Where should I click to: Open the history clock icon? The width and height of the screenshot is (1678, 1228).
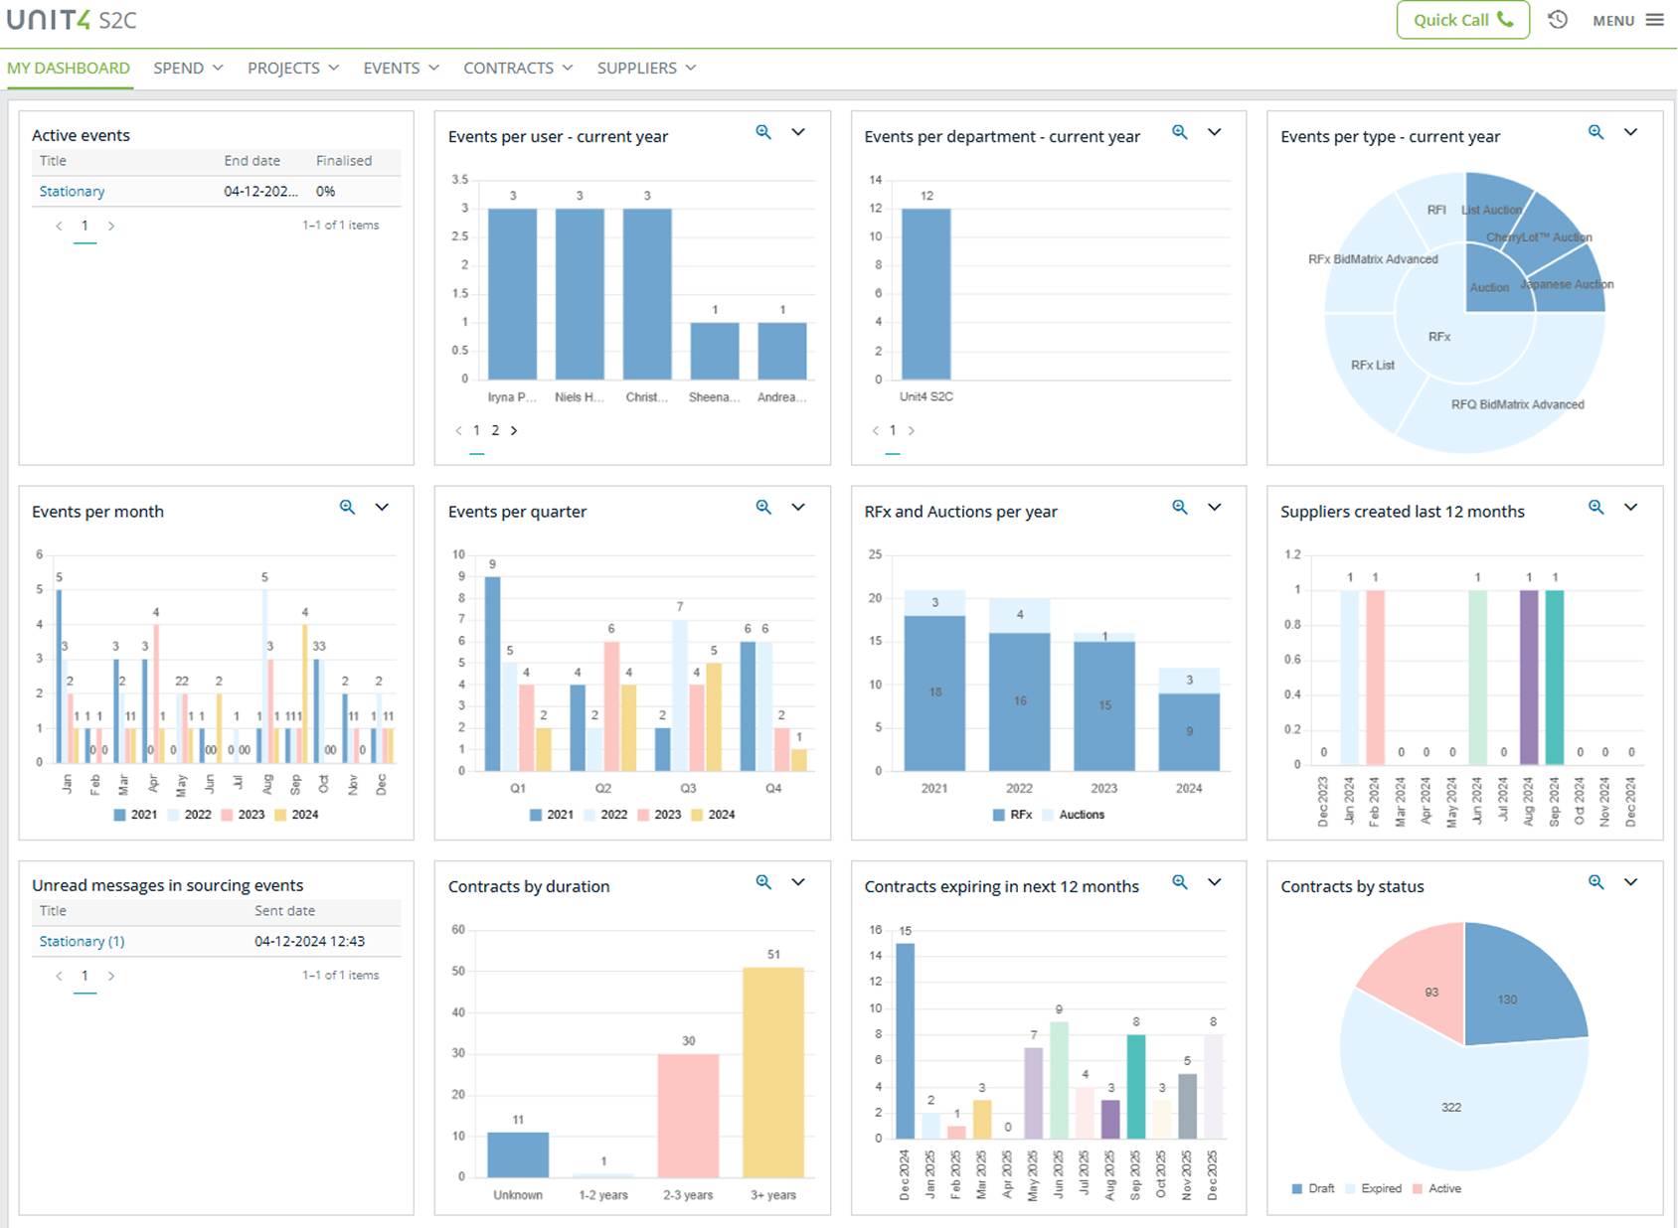[x=1558, y=20]
